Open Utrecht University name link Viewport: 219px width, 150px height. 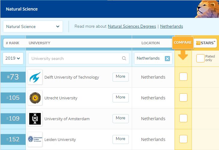coord(61,98)
